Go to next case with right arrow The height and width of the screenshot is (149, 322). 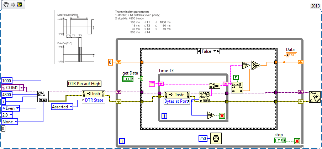[x=218, y=51]
